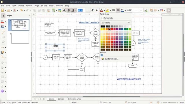Select the Lines and Arrows tool
This screenshot has height=104, width=185.
[x=2, y=47]
